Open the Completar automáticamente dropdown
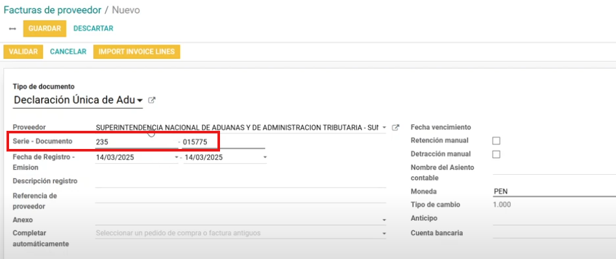The height and width of the screenshot is (259, 616). point(384,233)
